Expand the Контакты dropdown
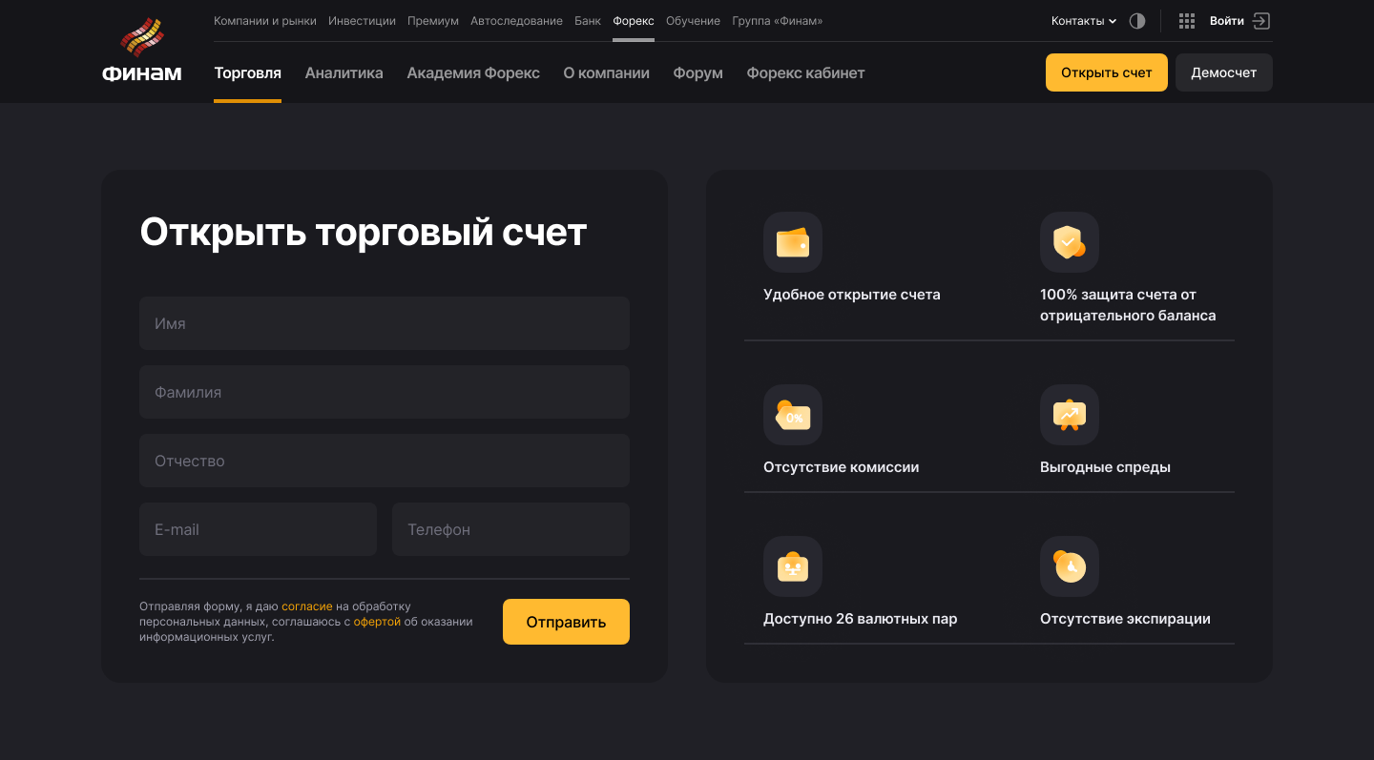The image size is (1374, 760). 1084,21
